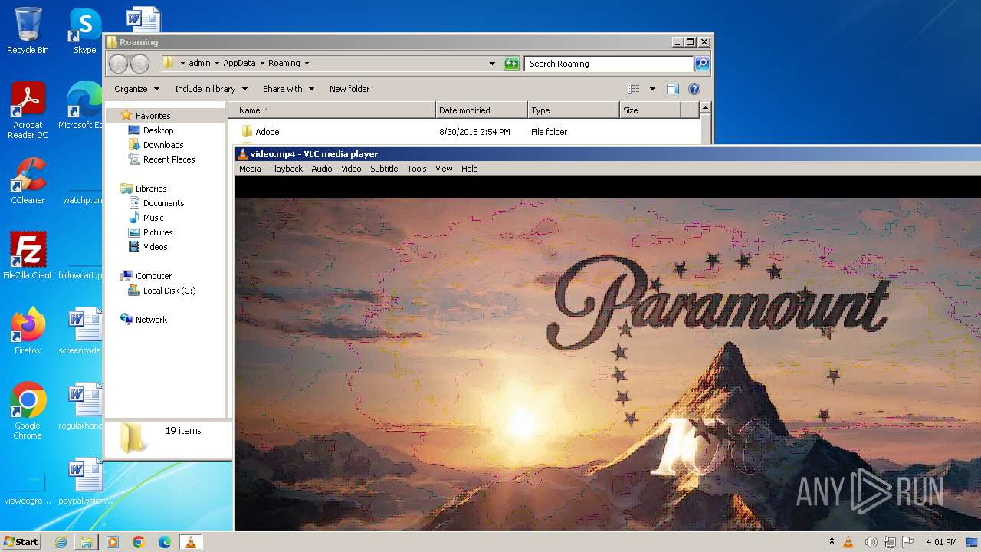Open the Share with dropdown
Image resolution: width=981 pixels, height=552 pixels.
(x=288, y=89)
